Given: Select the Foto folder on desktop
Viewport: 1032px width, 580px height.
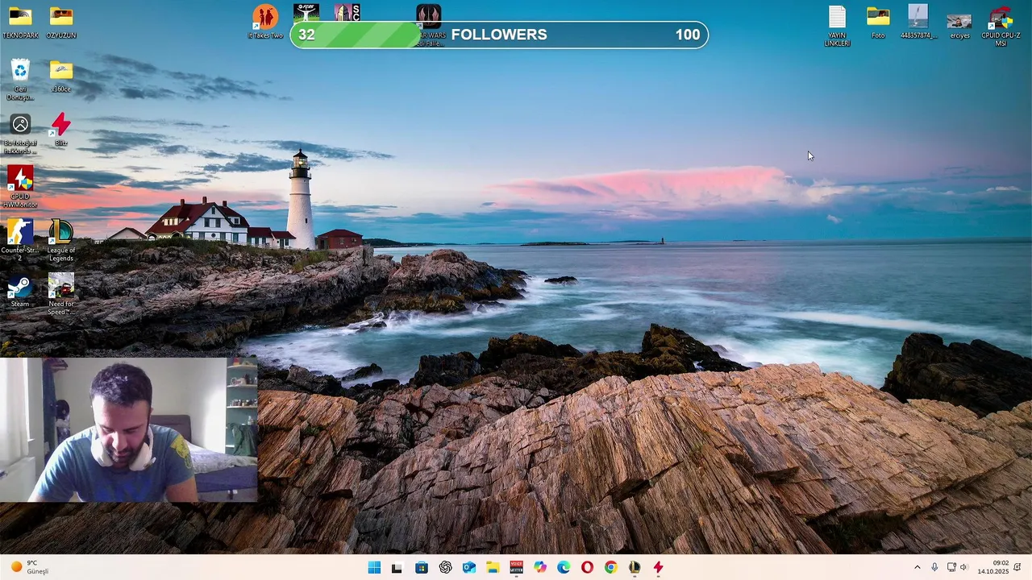Looking at the screenshot, I should click(878, 23).
